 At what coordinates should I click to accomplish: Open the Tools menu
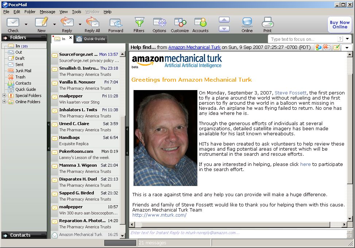[x=77, y=12]
